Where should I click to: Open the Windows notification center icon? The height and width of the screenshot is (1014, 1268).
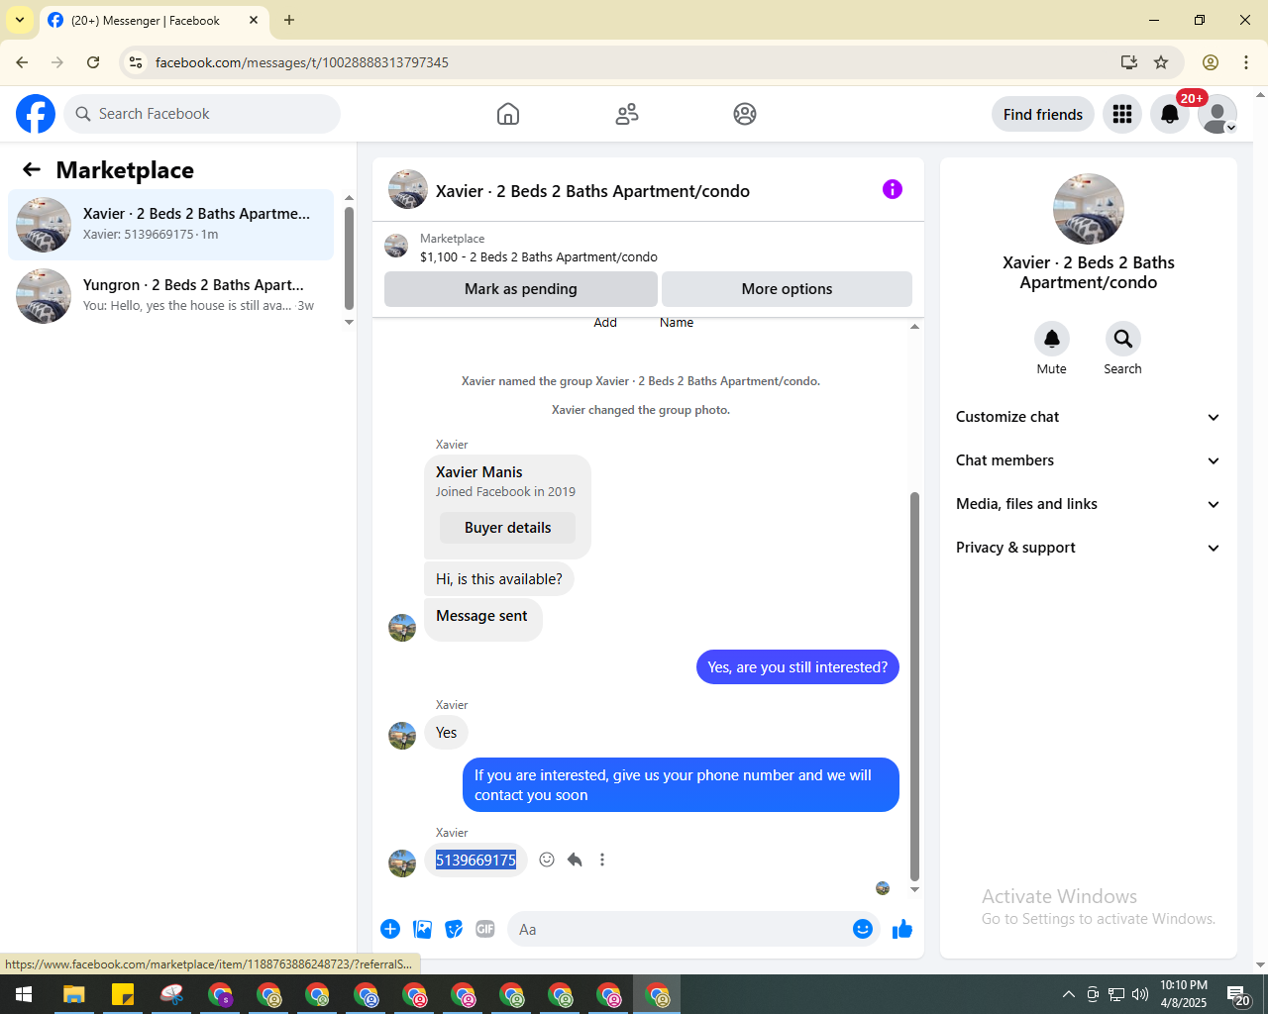(1238, 995)
